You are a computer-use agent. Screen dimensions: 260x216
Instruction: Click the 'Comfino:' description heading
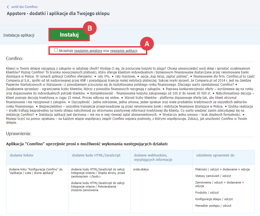click(x=15, y=58)
